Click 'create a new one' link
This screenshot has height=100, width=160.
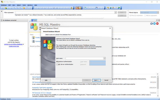[x=14, y=46]
